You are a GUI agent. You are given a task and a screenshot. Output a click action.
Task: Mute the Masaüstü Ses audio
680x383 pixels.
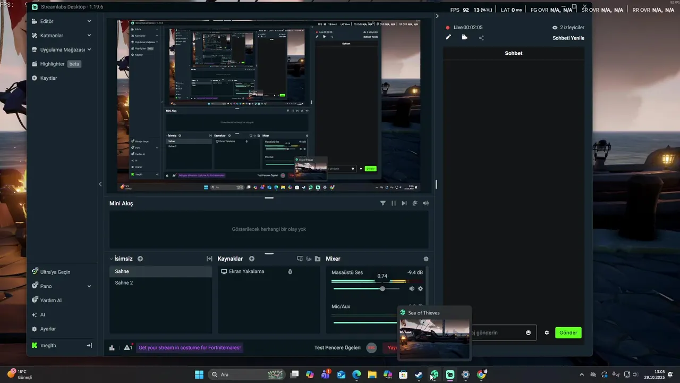pos(411,288)
